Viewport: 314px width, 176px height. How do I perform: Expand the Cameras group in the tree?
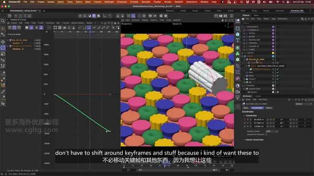[x=243, y=86]
